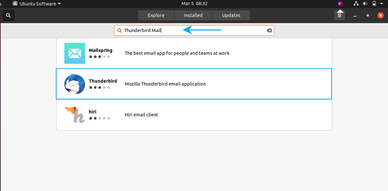Image resolution: width=388 pixels, height=191 pixels.
Task: Close the Ubuntu Software window
Action: [381, 15]
